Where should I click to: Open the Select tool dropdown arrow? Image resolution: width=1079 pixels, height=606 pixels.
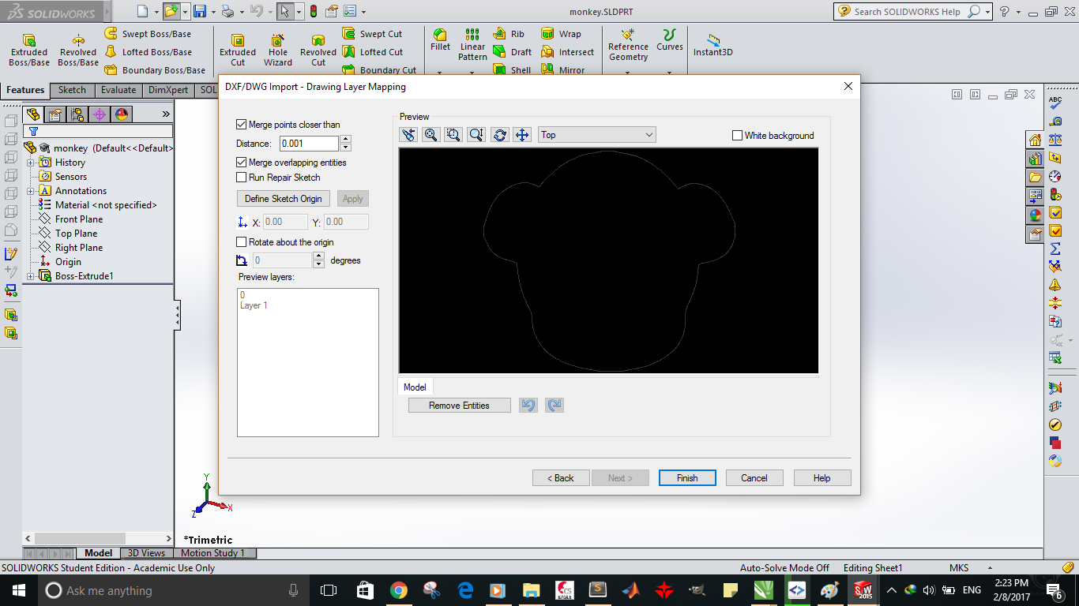[x=299, y=11]
